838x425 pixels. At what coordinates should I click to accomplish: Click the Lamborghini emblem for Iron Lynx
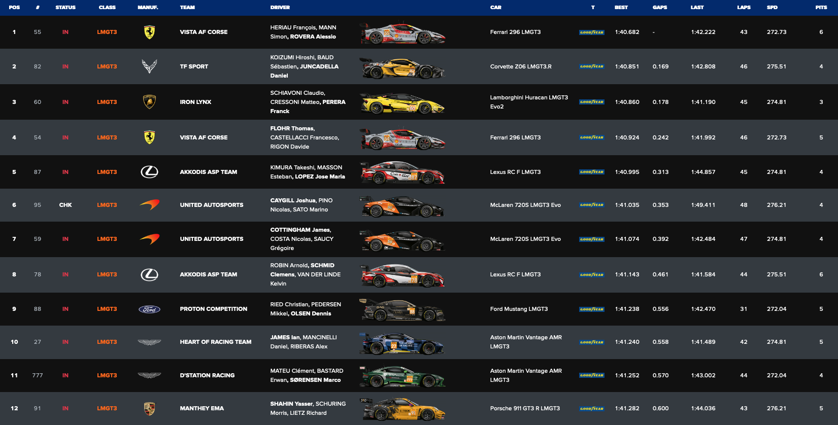point(149,102)
